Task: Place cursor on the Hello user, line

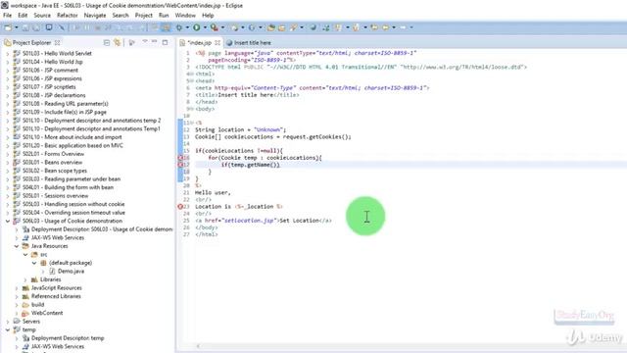Action: click(x=213, y=192)
